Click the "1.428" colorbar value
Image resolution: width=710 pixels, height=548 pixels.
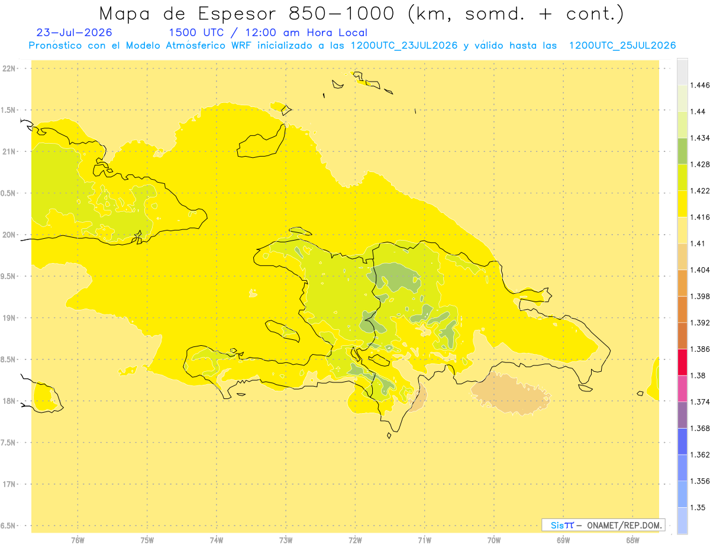pos(700,164)
